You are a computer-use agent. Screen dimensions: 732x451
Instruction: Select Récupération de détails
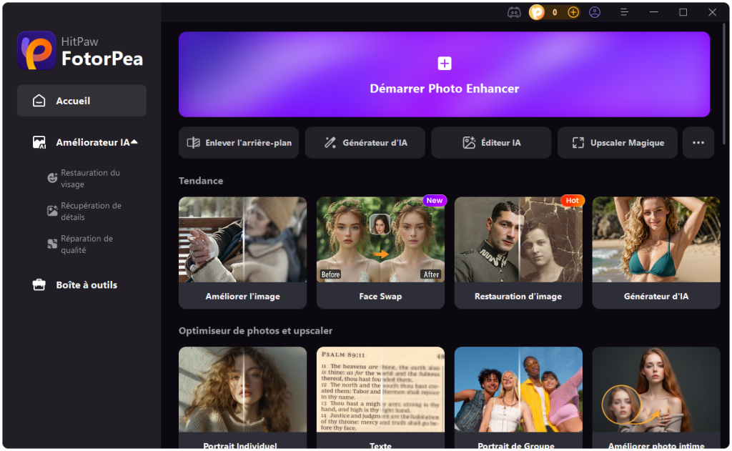click(x=90, y=212)
